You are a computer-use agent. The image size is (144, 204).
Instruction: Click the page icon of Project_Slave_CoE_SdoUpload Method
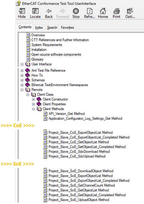45,156
